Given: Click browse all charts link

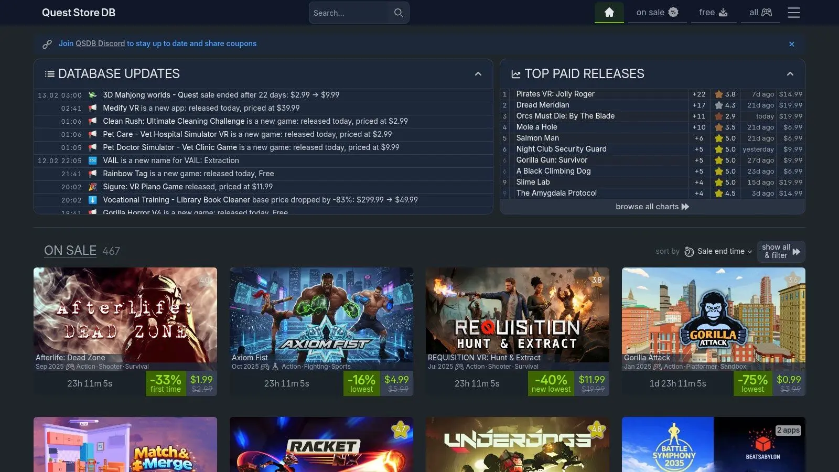Looking at the screenshot, I should [652, 207].
